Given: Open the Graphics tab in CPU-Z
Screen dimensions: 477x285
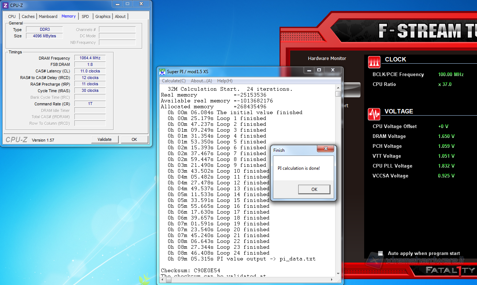Looking at the screenshot, I should [103, 16].
